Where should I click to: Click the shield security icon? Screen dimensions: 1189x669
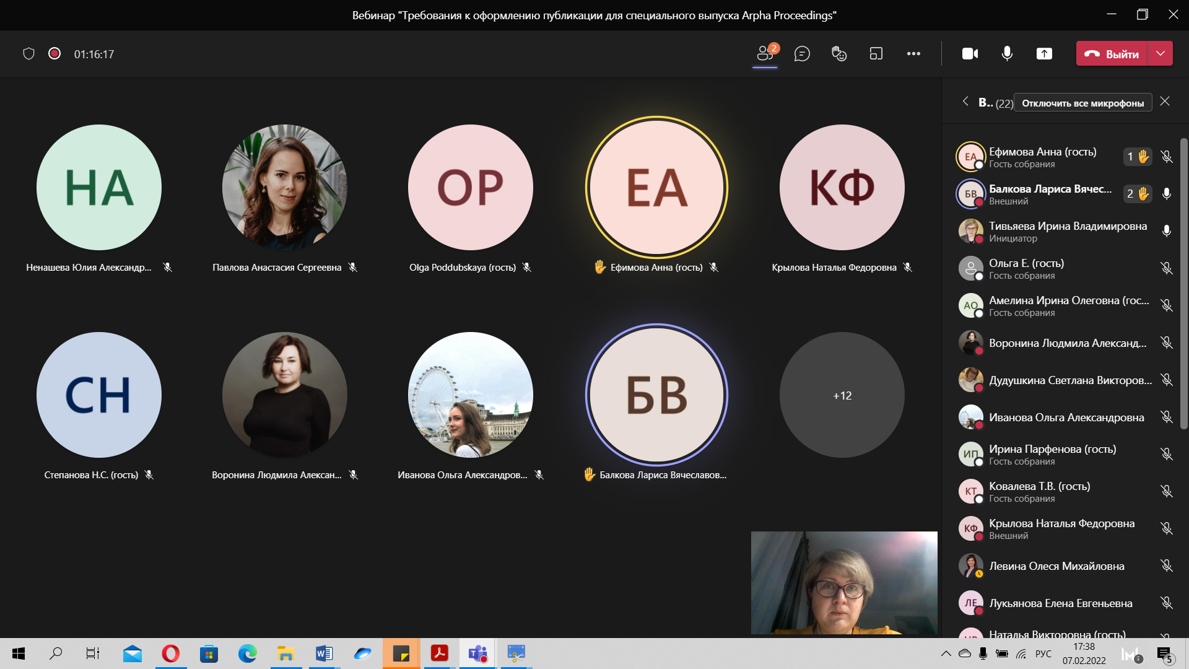click(28, 54)
